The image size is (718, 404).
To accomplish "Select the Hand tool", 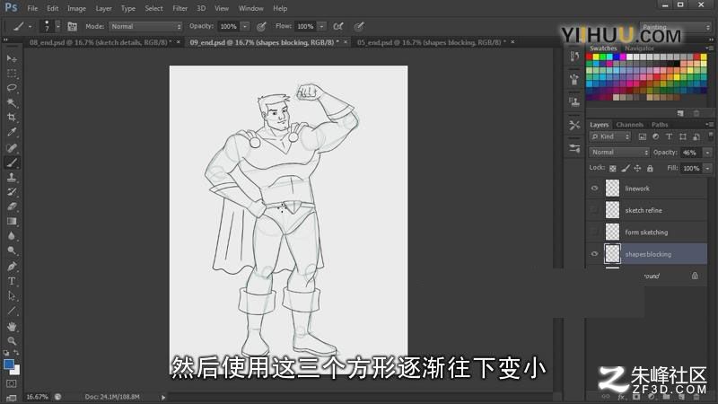I will 12,326.
